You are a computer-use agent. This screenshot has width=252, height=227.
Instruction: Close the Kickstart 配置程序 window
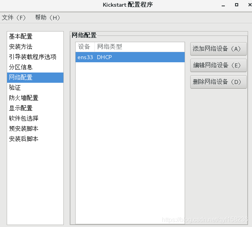click(250, 5)
